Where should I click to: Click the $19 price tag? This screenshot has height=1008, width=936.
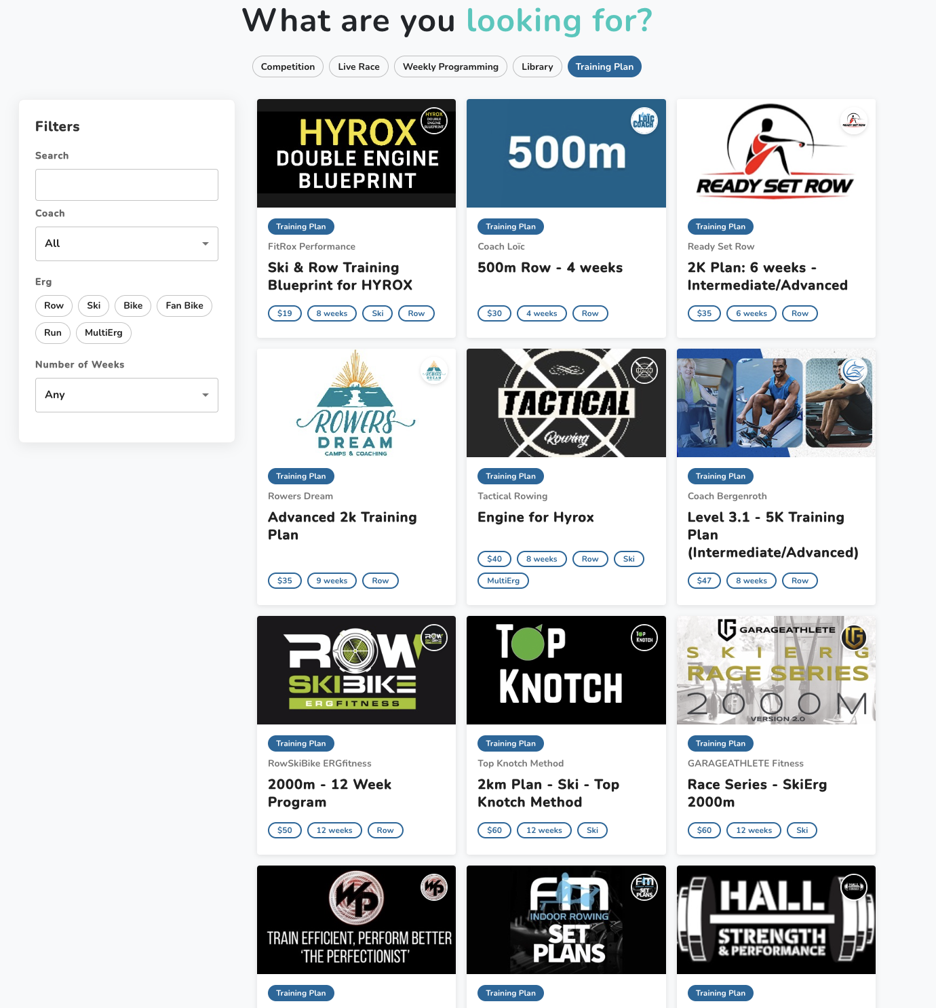click(x=285, y=313)
